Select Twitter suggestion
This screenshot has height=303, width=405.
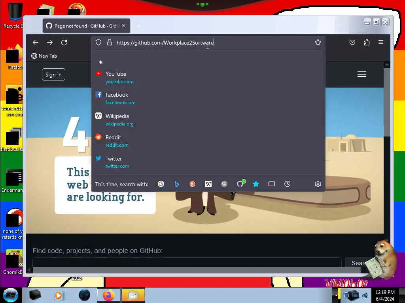coord(208,162)
